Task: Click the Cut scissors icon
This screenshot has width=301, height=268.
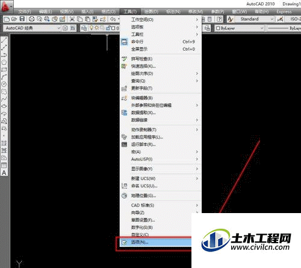Action: (x=72, y=19)
